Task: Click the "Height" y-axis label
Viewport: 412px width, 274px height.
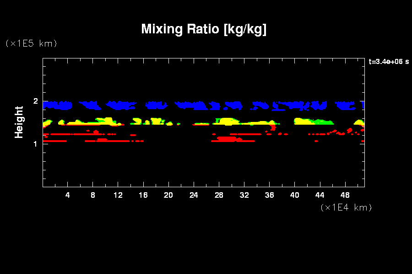Action: pos(19,122)
